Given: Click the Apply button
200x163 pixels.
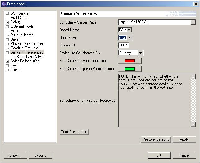Looking at the screenshot, I should tap(184, 139).
